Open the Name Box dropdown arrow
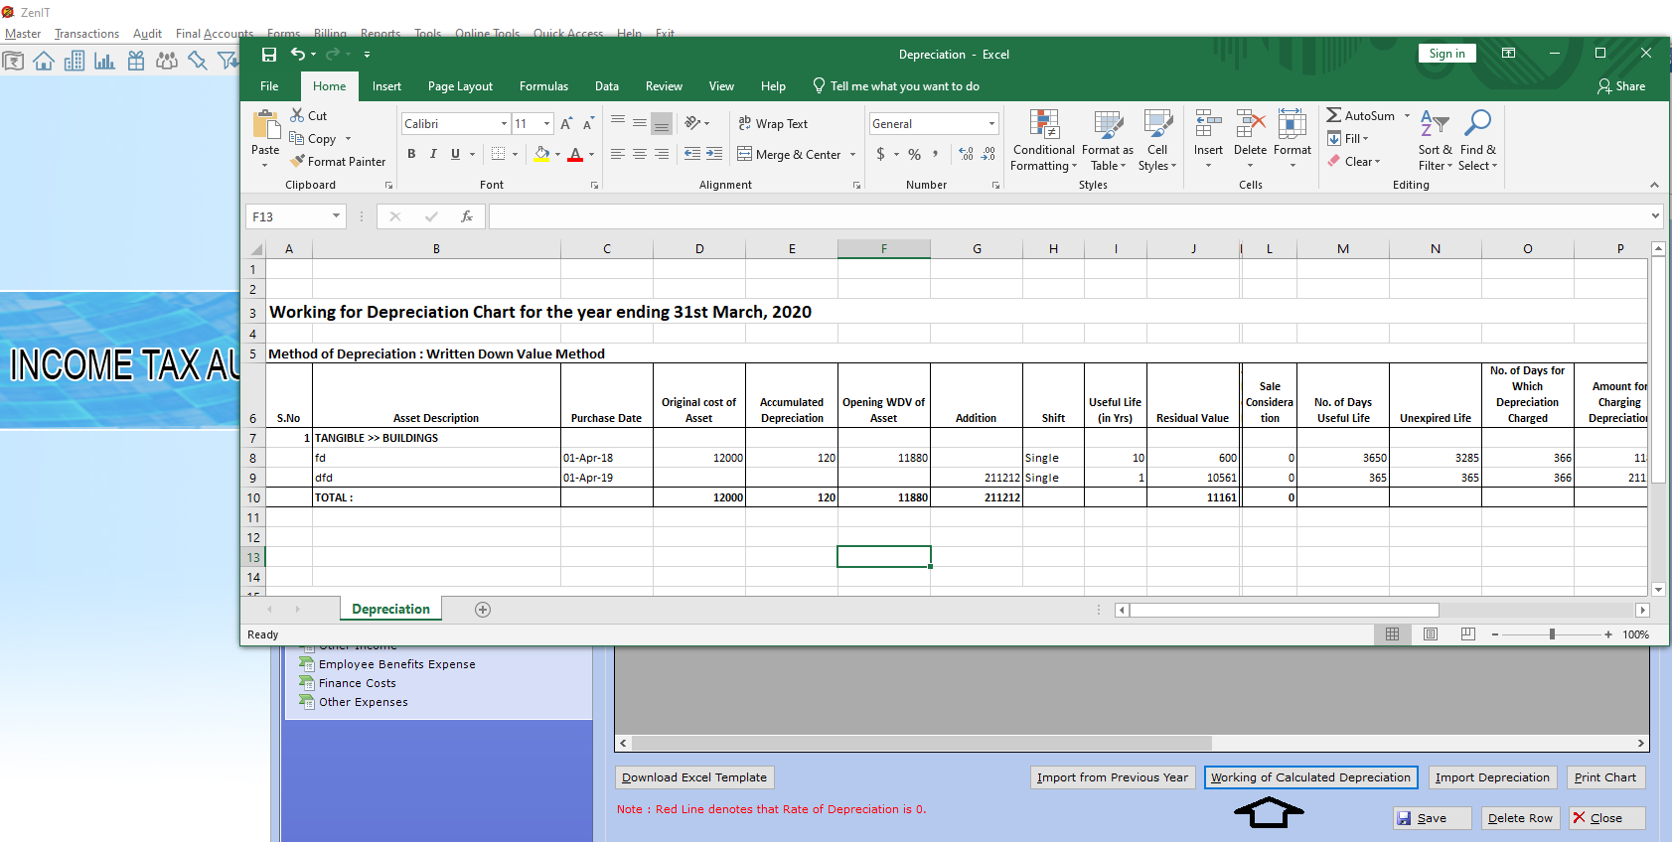Image resolution: width=1672 pixels, height=842 pixels. (x=336, y=216)
